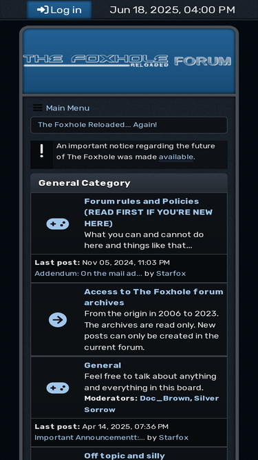View moderator Doc_Brown's profile
258x460 pixels.
164,399
